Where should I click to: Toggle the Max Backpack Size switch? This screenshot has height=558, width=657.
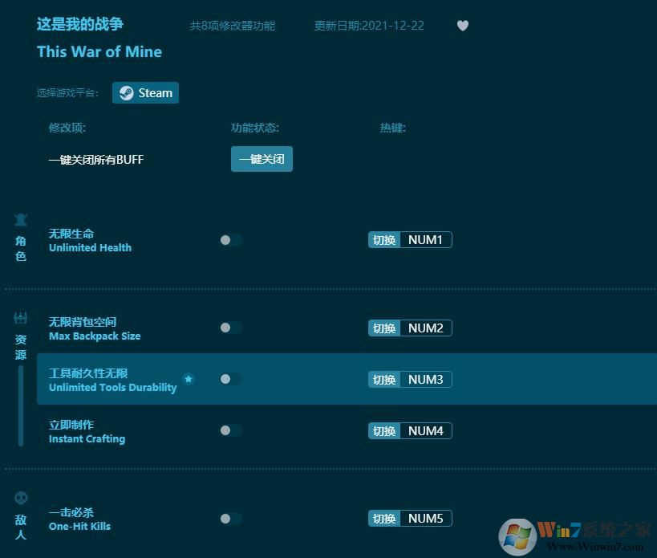[230, 328]
